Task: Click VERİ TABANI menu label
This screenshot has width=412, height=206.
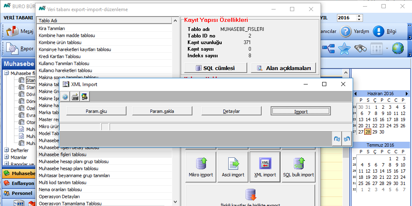Action: click(x=18, y=18)
